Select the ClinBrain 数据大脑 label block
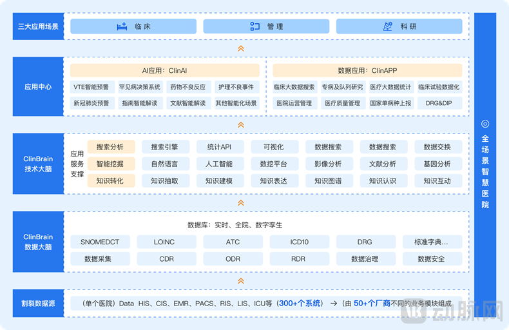The width and height of the screenshot is (509, 330). coord(38,242)
